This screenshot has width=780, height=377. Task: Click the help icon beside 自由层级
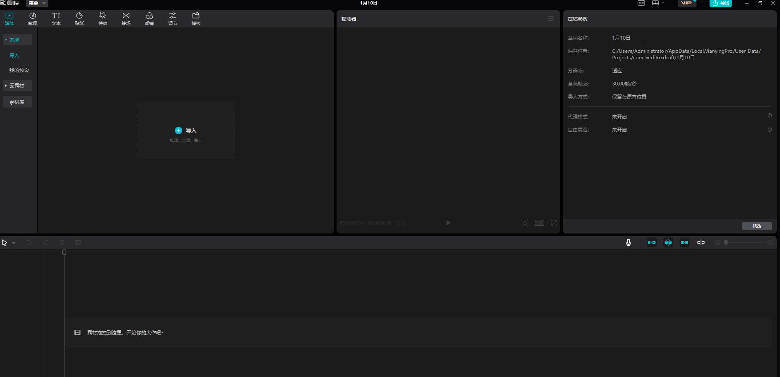point(770,130)
